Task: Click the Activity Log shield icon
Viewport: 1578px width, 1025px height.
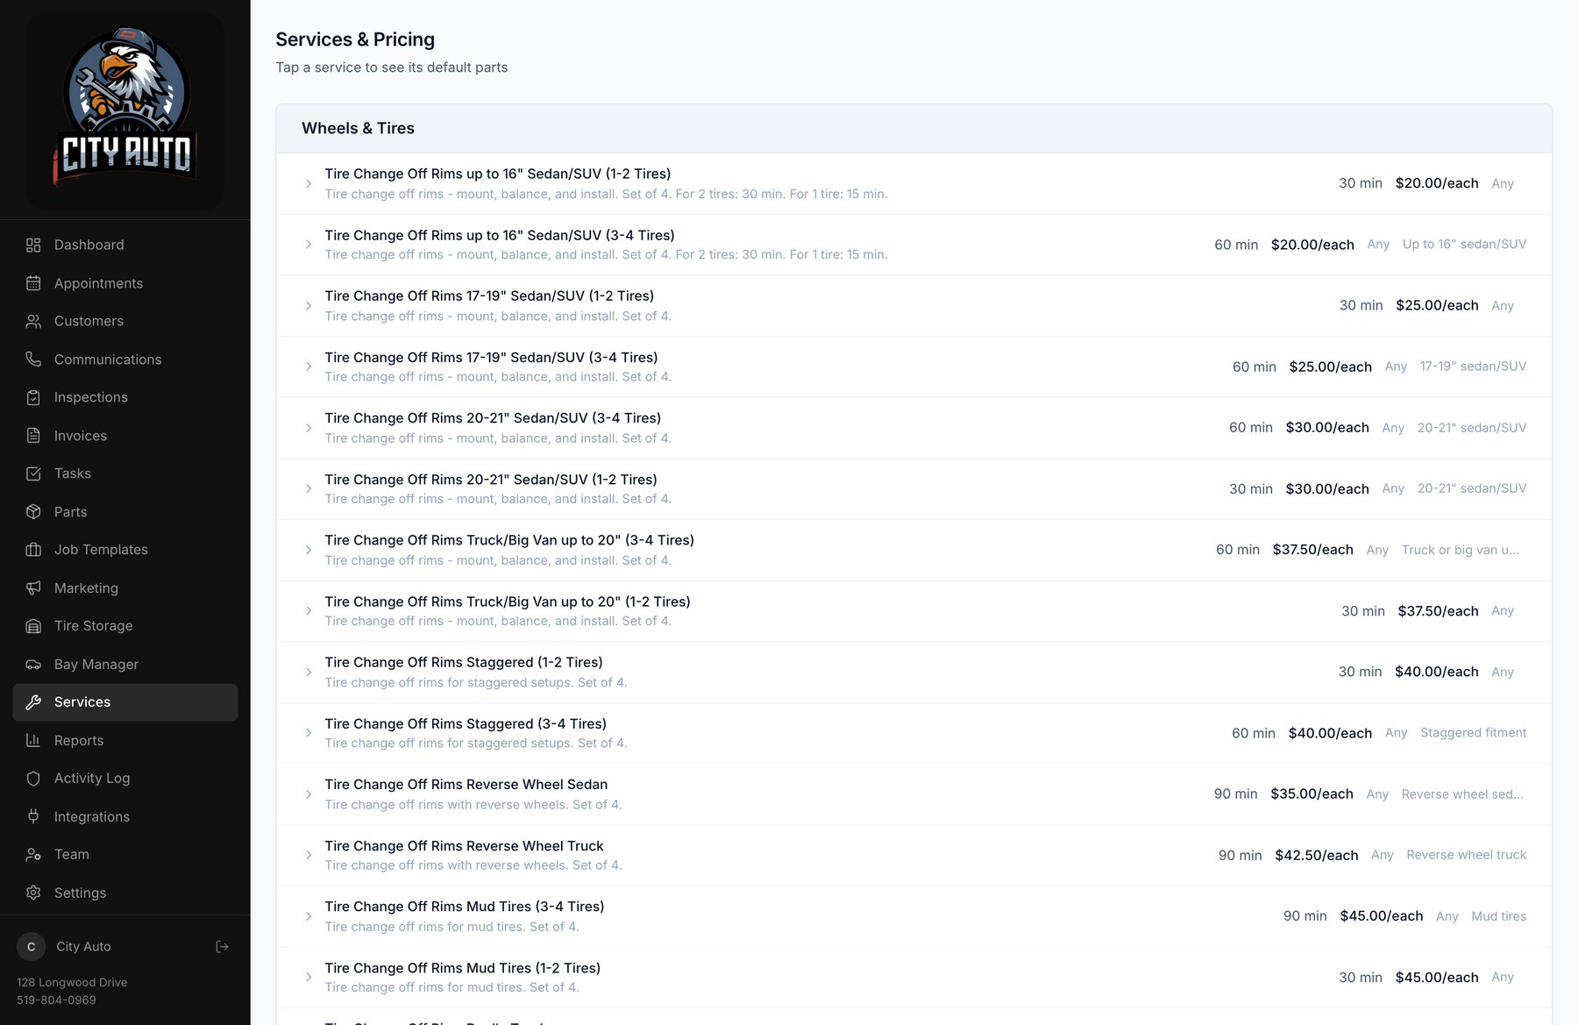Action: (x=33, y=779)
